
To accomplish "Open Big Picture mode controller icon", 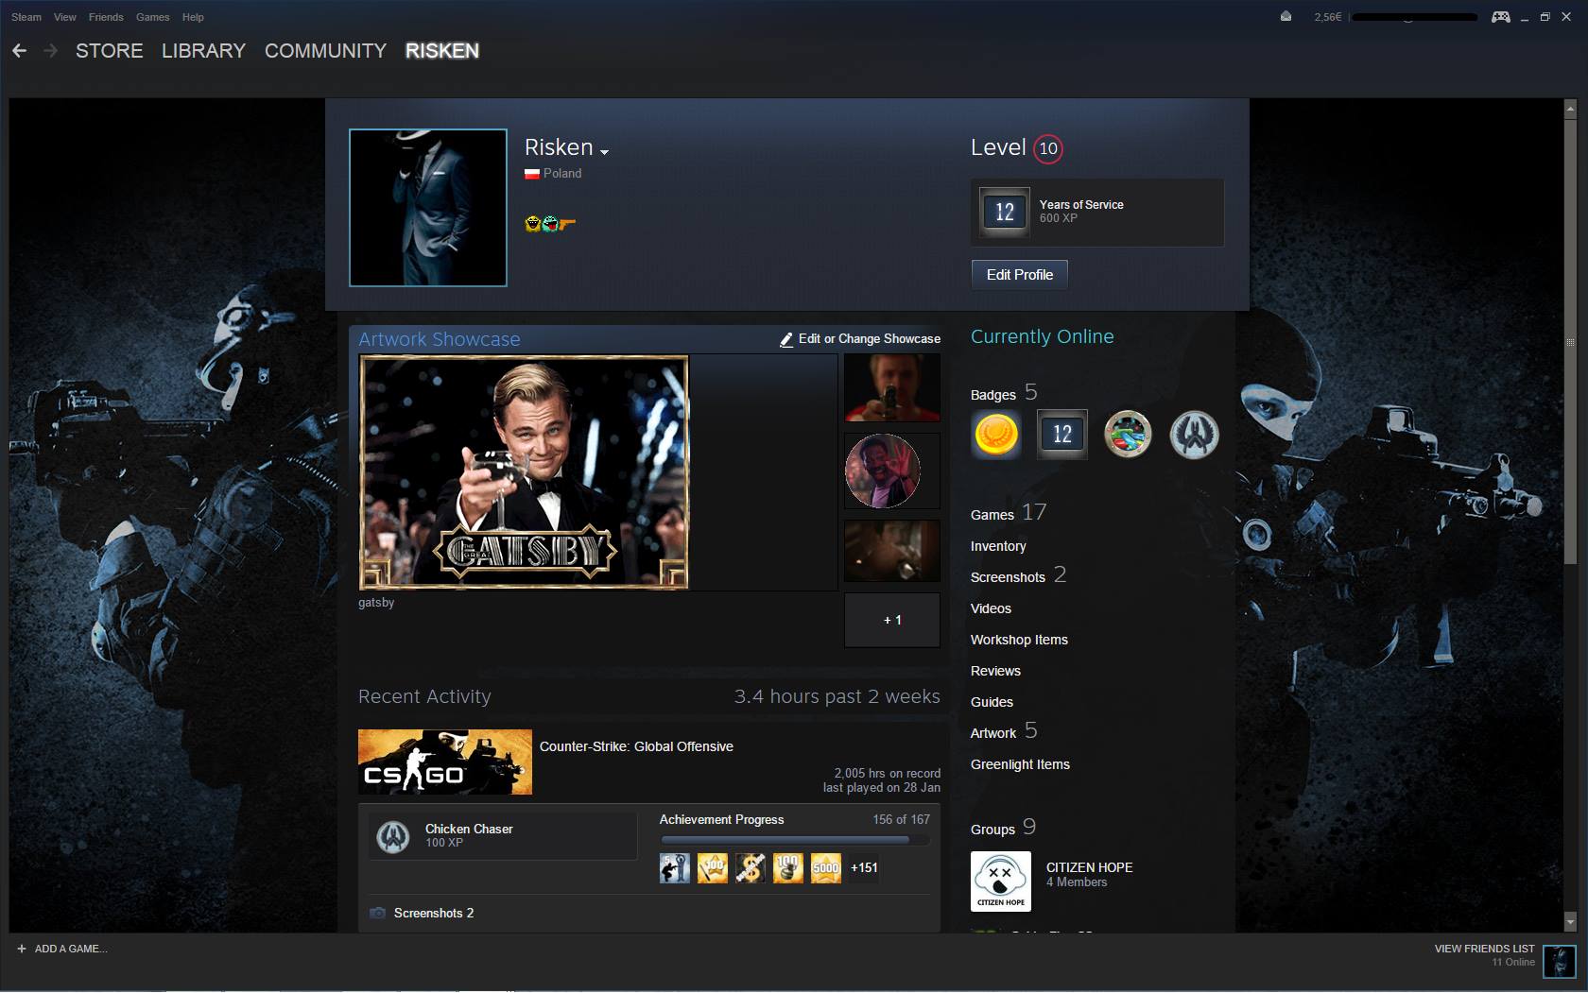I will point(1500,17).
